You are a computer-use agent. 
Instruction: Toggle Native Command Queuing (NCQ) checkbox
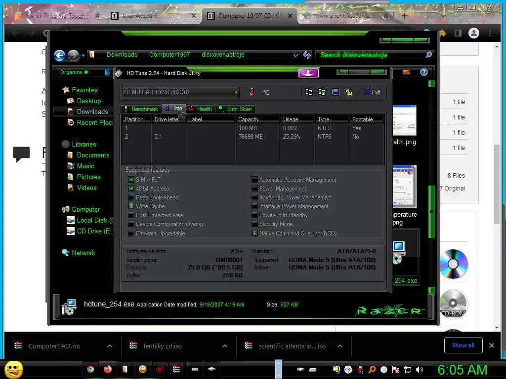[x=254, y=233]
